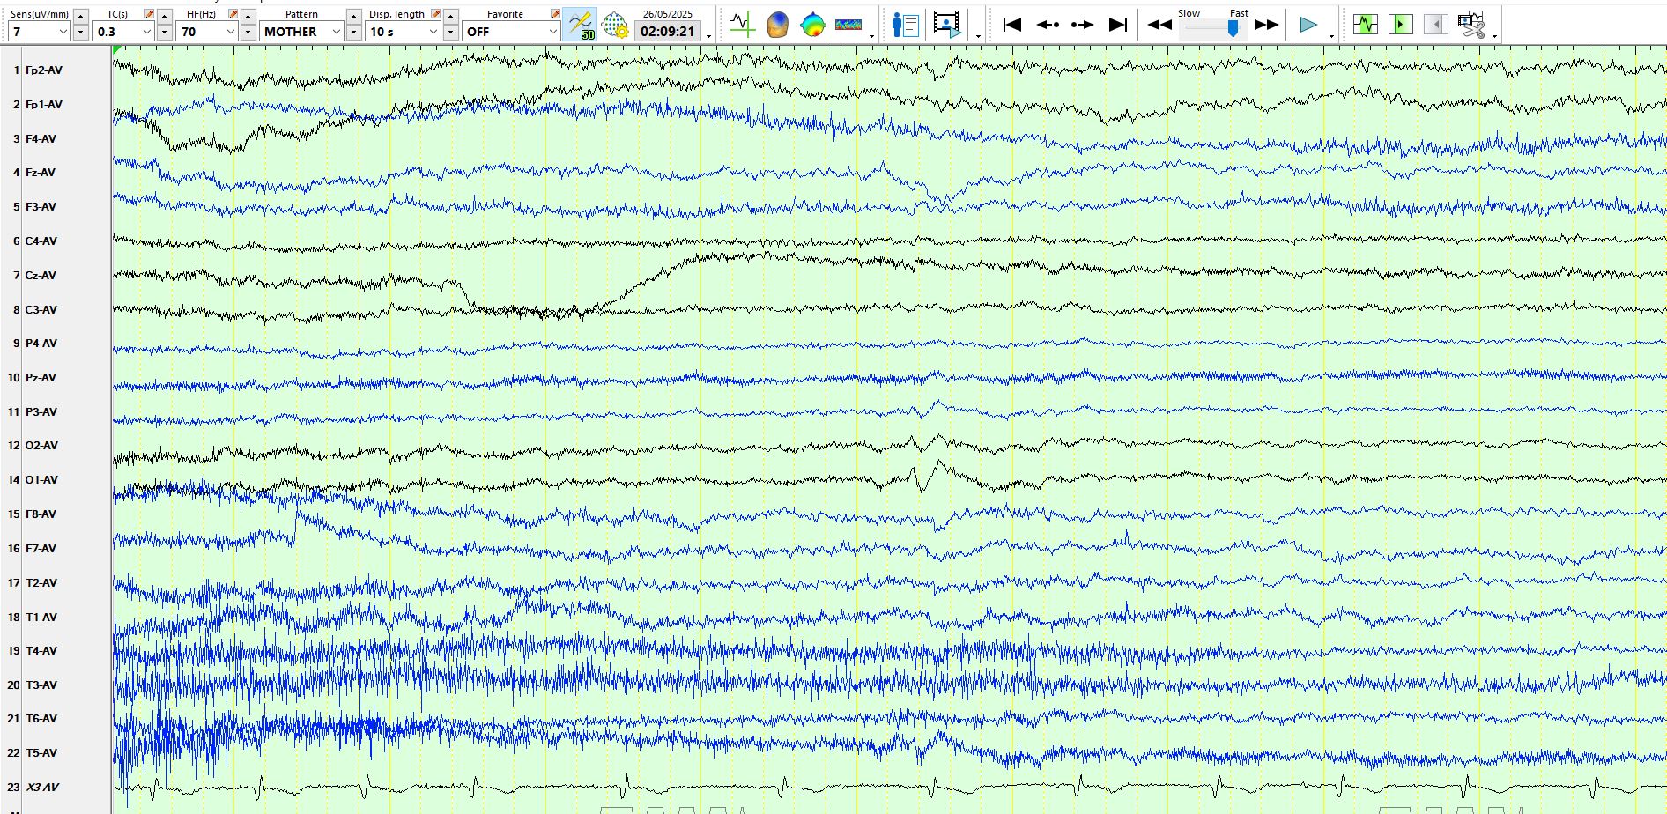Viewport: 1667px width, 814px height.
Task: Expand the Sens(uV/mm) dropdown
Action: (x=63, y=32)
